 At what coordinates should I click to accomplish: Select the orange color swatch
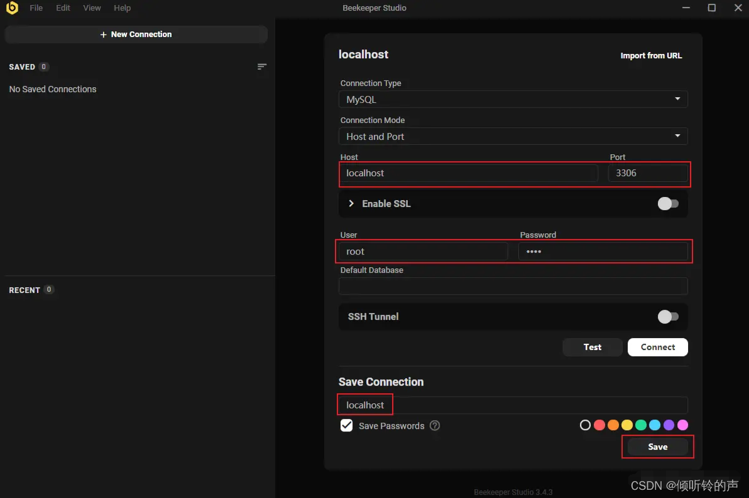coord(613,425)
